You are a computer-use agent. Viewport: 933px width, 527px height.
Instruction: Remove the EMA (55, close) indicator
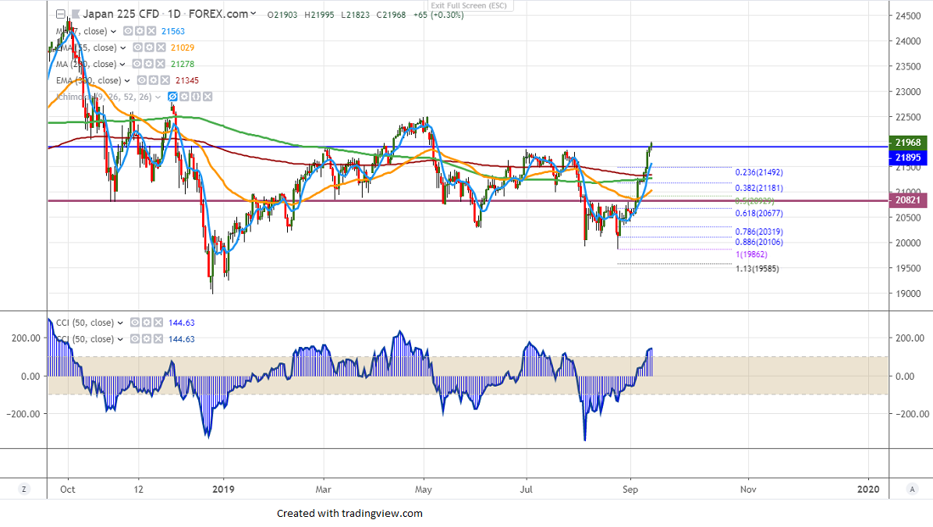tap(159, 48)
